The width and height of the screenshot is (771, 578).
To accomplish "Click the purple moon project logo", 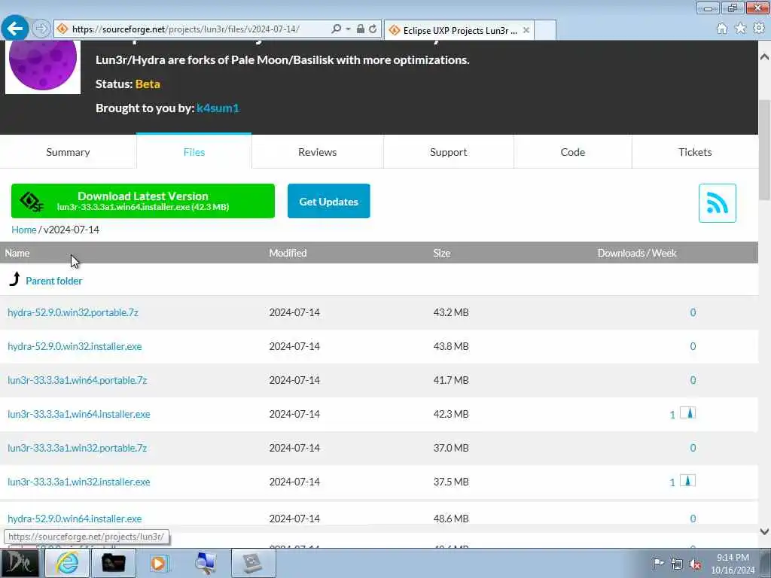I will [43, 66].
